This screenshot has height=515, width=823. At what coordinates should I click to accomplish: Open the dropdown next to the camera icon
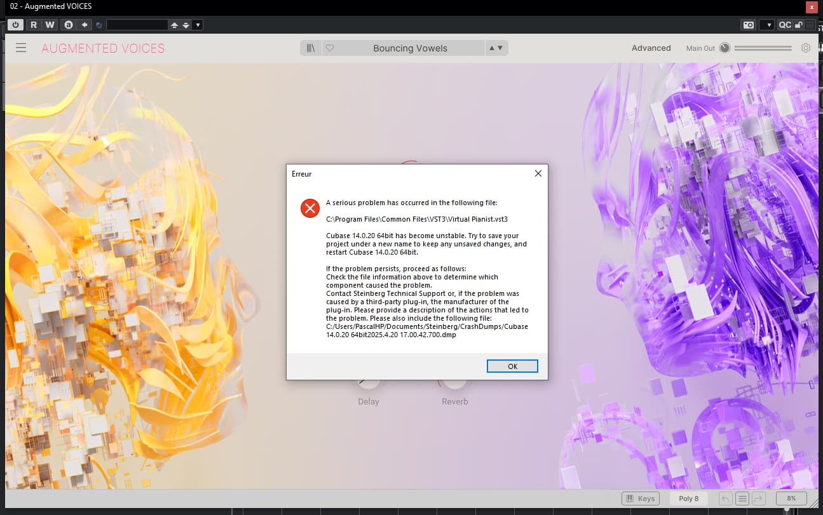tap(767, 25)
